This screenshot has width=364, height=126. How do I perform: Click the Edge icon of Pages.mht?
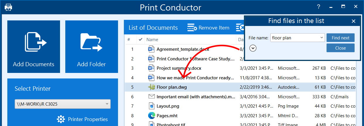tap(151, 116)
